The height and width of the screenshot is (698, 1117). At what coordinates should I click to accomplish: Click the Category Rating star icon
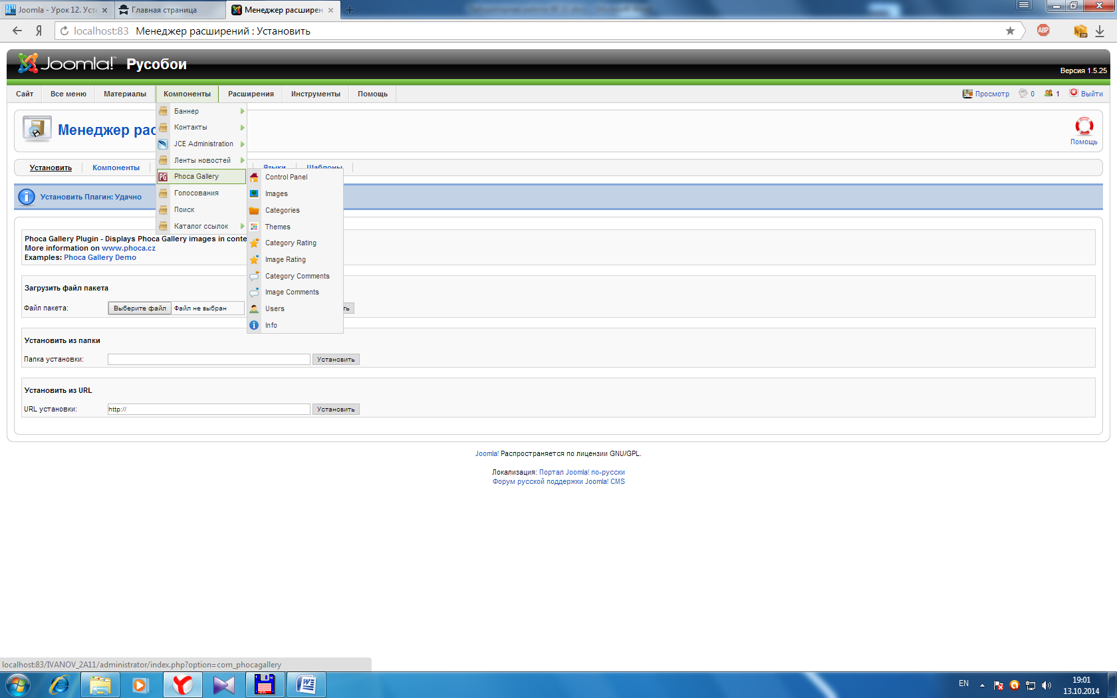[254, 243]
